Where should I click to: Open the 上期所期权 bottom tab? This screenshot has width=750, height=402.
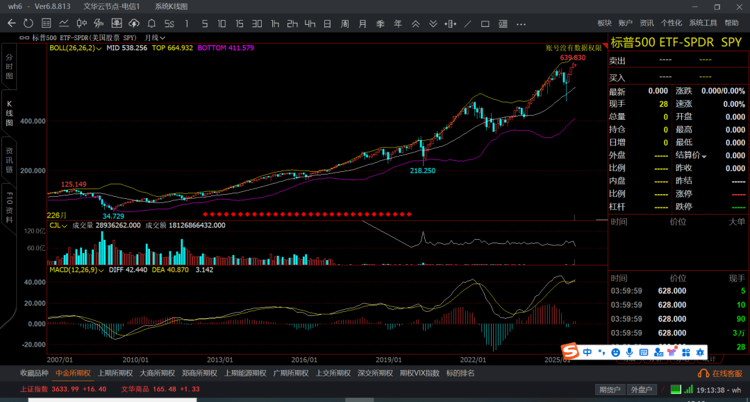(x=115, y=374)
